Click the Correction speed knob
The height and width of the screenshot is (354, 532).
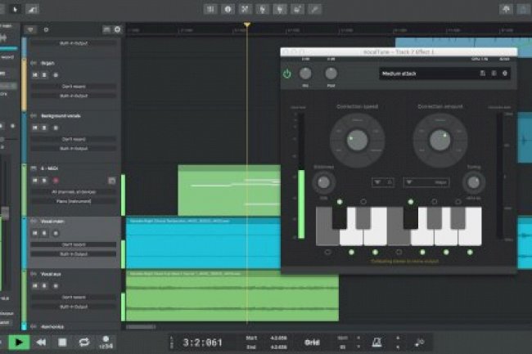[x=355, y=140]
